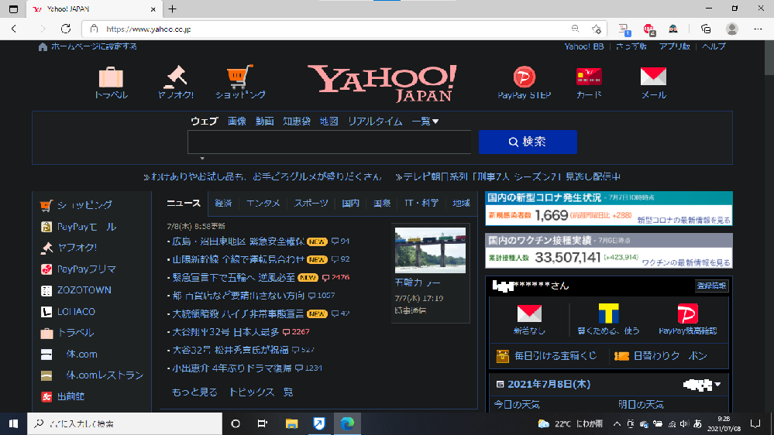This screenshot has height=435, width=774.
Task: Open Mail envelope icon in header
Action: click(654, 77)
